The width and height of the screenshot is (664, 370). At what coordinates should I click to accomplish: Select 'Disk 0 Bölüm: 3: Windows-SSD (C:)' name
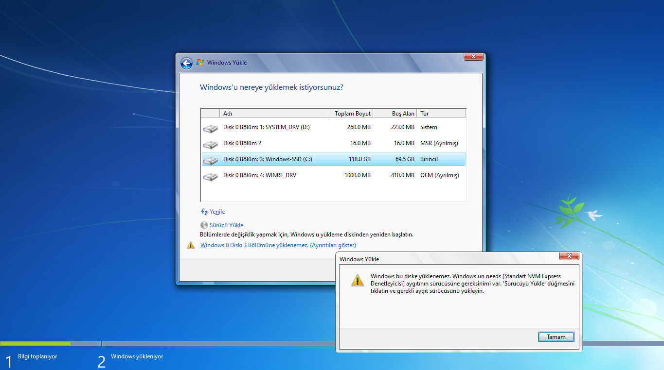268,159
